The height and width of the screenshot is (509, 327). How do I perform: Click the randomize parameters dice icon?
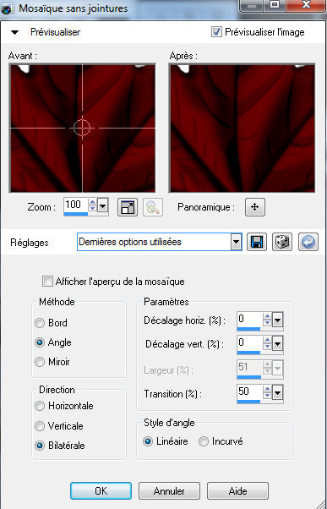coord(282,242)
